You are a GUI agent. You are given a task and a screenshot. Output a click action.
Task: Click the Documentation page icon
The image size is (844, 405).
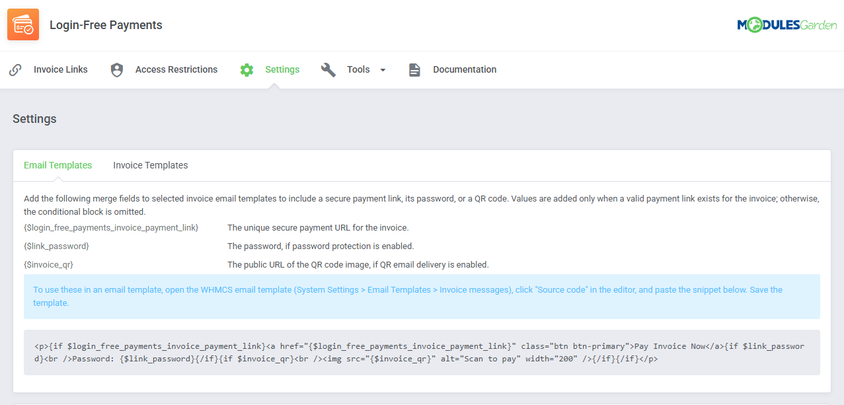click(x=414, y=70)
